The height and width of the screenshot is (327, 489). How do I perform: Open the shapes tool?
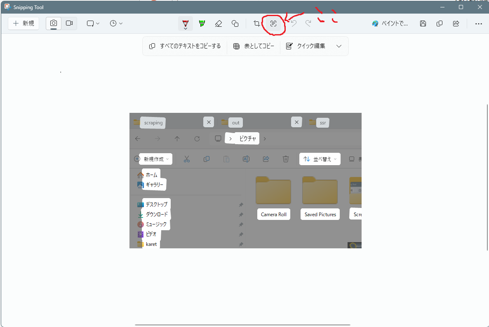(235, 23)
